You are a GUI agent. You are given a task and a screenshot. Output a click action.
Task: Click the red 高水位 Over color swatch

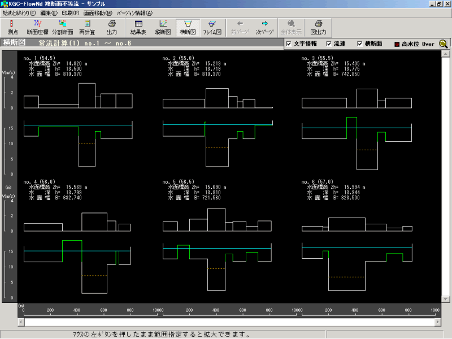tap(397, 44)
